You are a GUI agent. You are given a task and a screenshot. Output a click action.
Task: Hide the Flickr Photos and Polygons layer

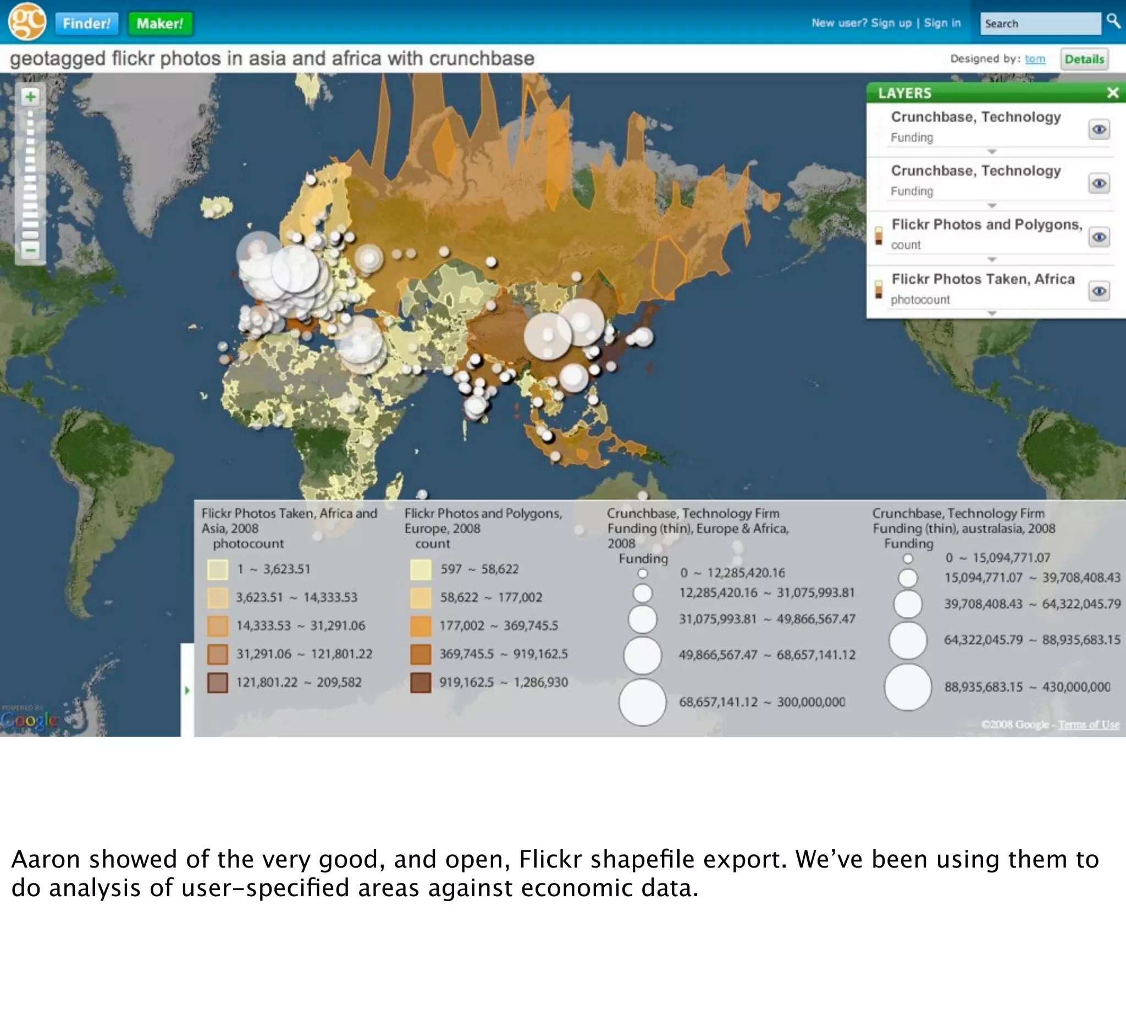1099,238
